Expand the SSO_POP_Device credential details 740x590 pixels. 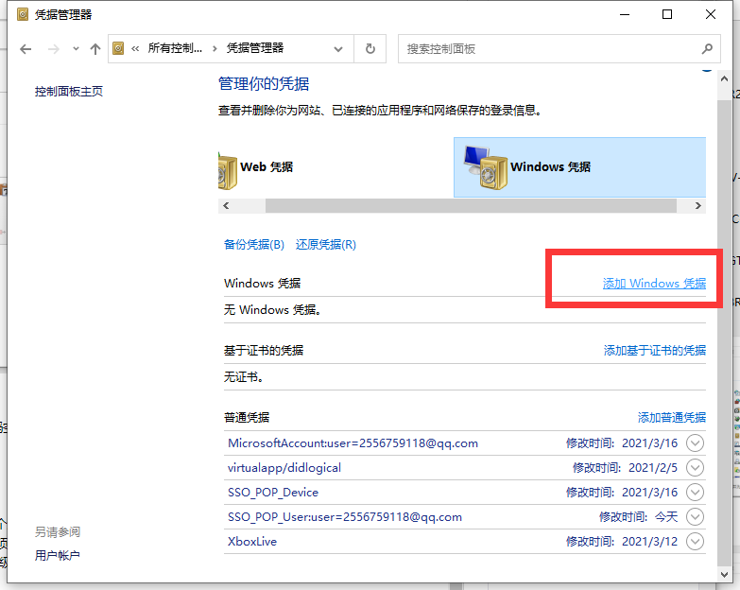tap(696, 492)
